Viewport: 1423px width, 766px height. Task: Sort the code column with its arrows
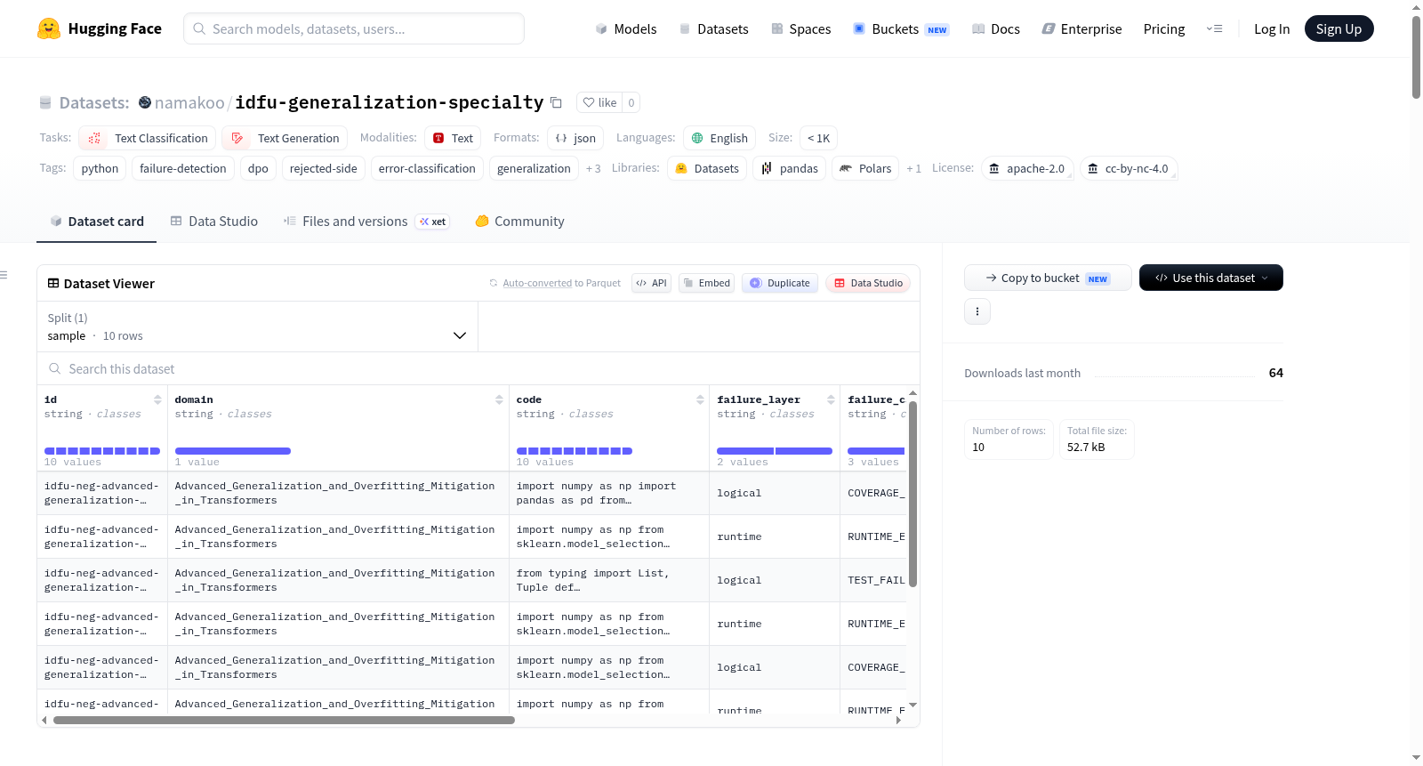click(700, 399)
